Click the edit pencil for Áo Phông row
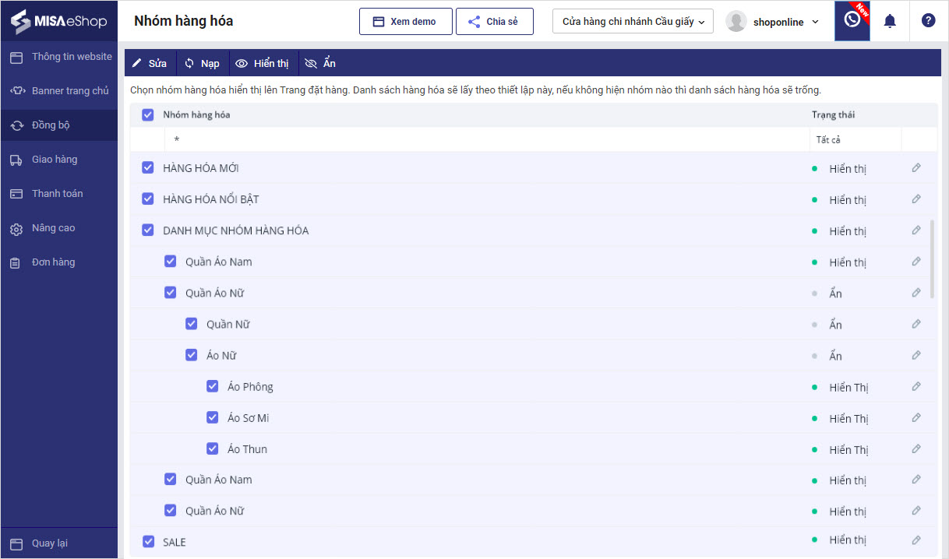Screen dimensions: 949x559 coord(916,387)
